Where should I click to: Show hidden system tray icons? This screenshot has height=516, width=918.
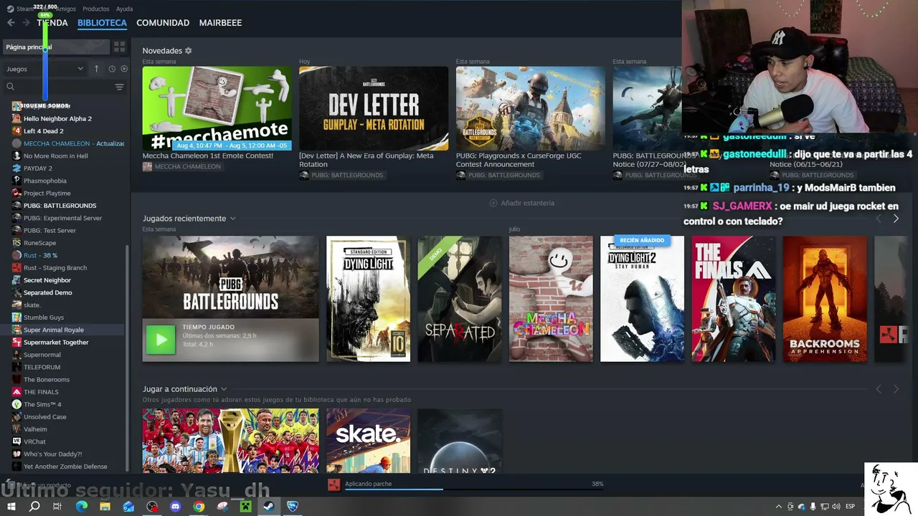779,507
